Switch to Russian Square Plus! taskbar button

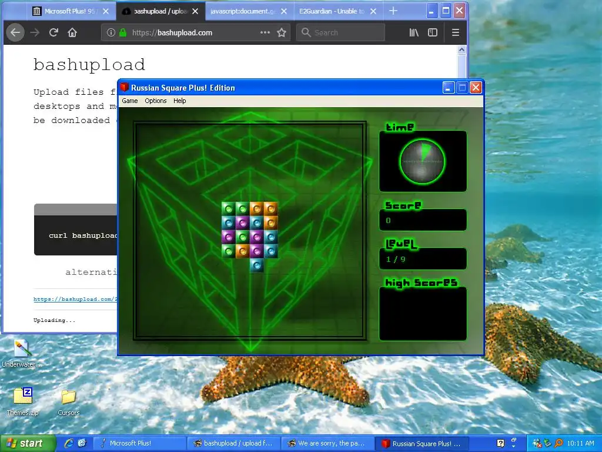422,443
